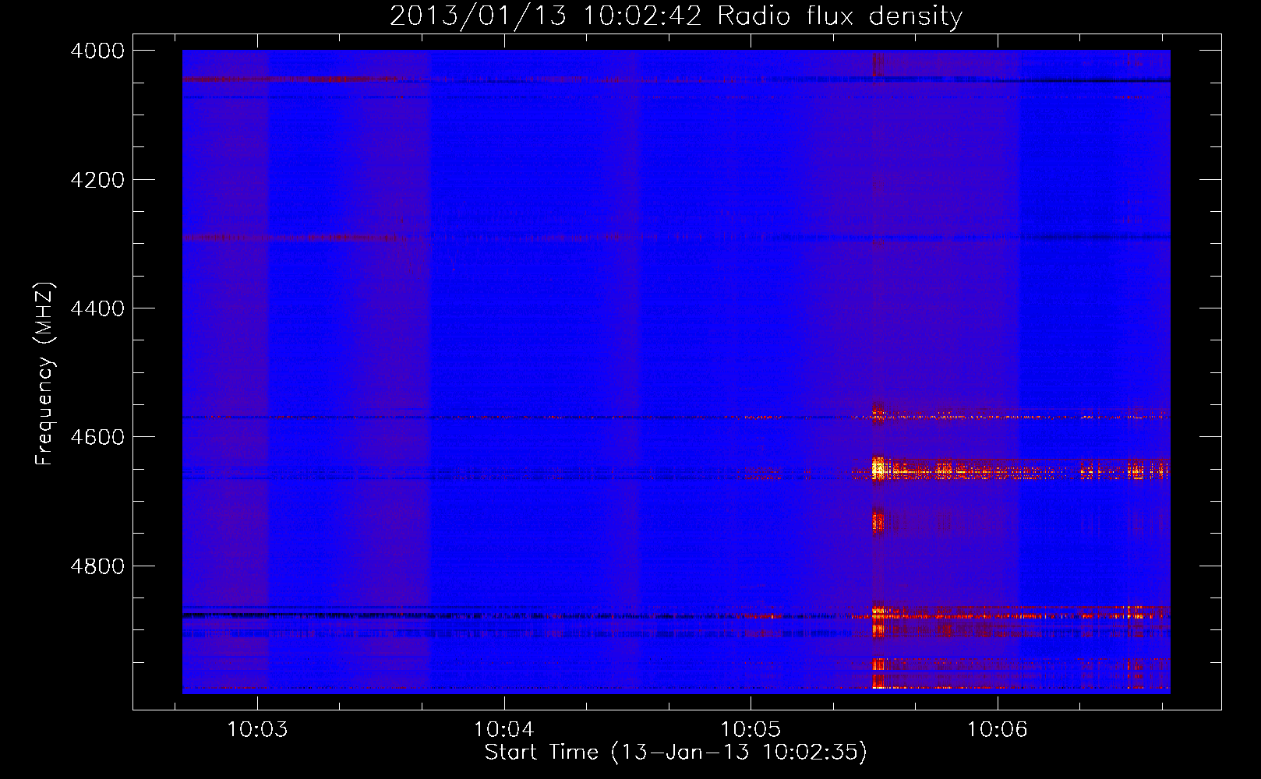Click the 10:05 time axis label
1261x779 pixels.
751,730
